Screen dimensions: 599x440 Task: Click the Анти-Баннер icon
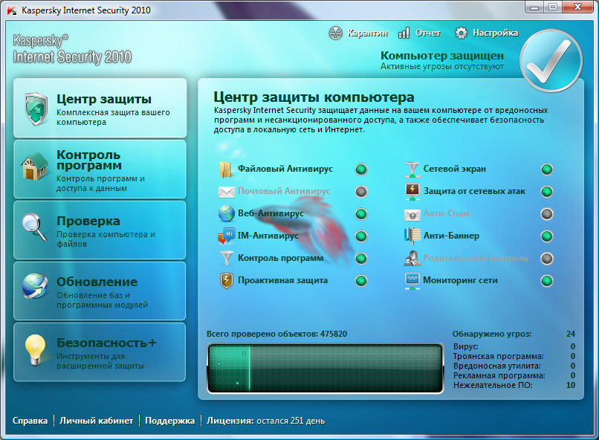click(412, 236)
